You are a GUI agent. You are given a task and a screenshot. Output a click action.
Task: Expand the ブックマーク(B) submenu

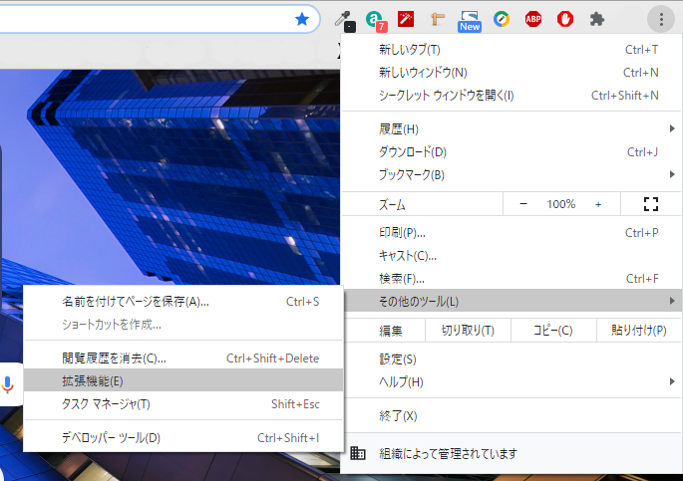click(512, 175)
